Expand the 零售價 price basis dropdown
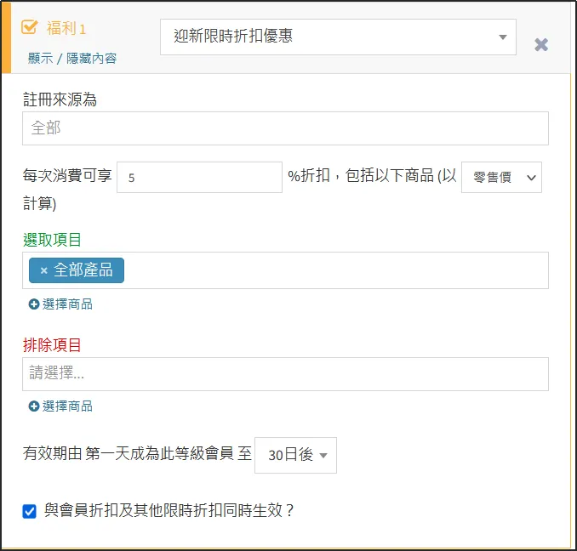 point(501,177)
